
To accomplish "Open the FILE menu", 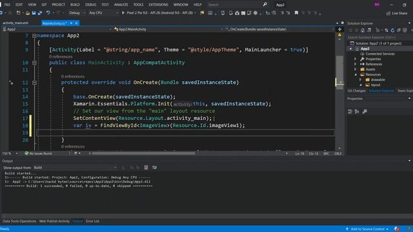I will point(7,5).
